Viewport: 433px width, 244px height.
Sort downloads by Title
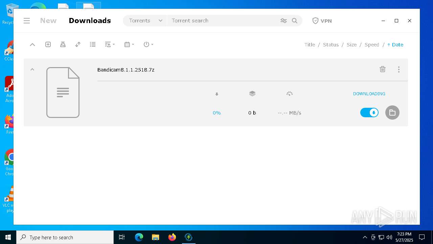coord(310,45)
